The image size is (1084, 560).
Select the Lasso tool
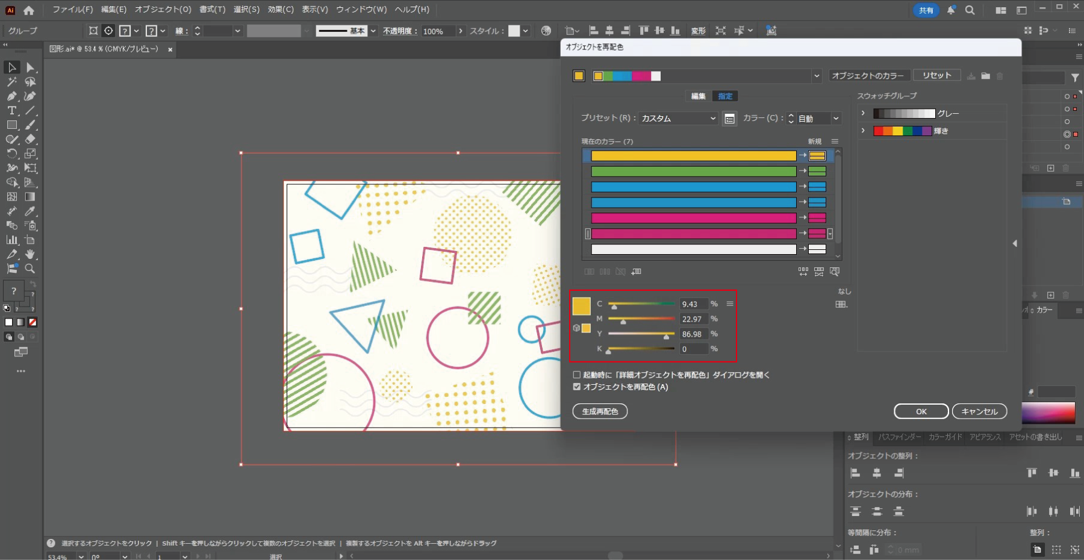[31, 82]
